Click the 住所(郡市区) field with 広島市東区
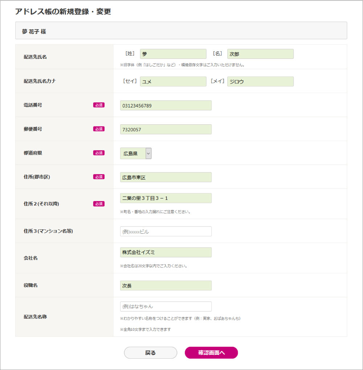 tap(166, 177)
